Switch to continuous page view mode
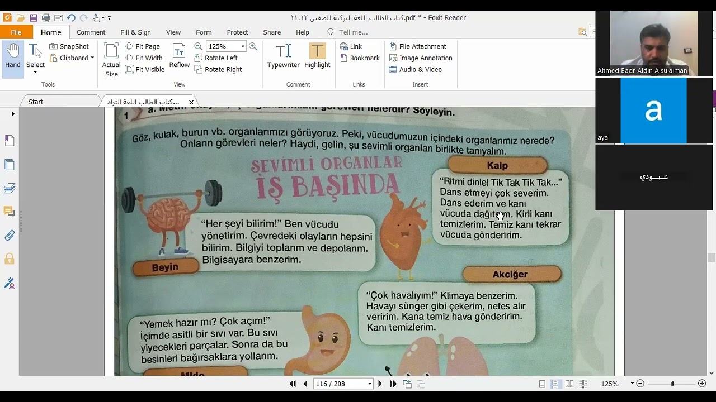This screenshot has height=402, width=716. coord(555,384)
